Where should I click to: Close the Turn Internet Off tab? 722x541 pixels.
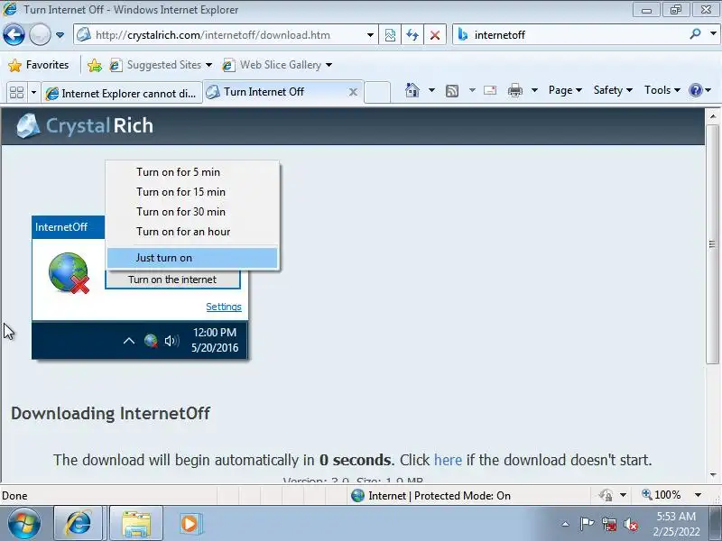point(353,92)
